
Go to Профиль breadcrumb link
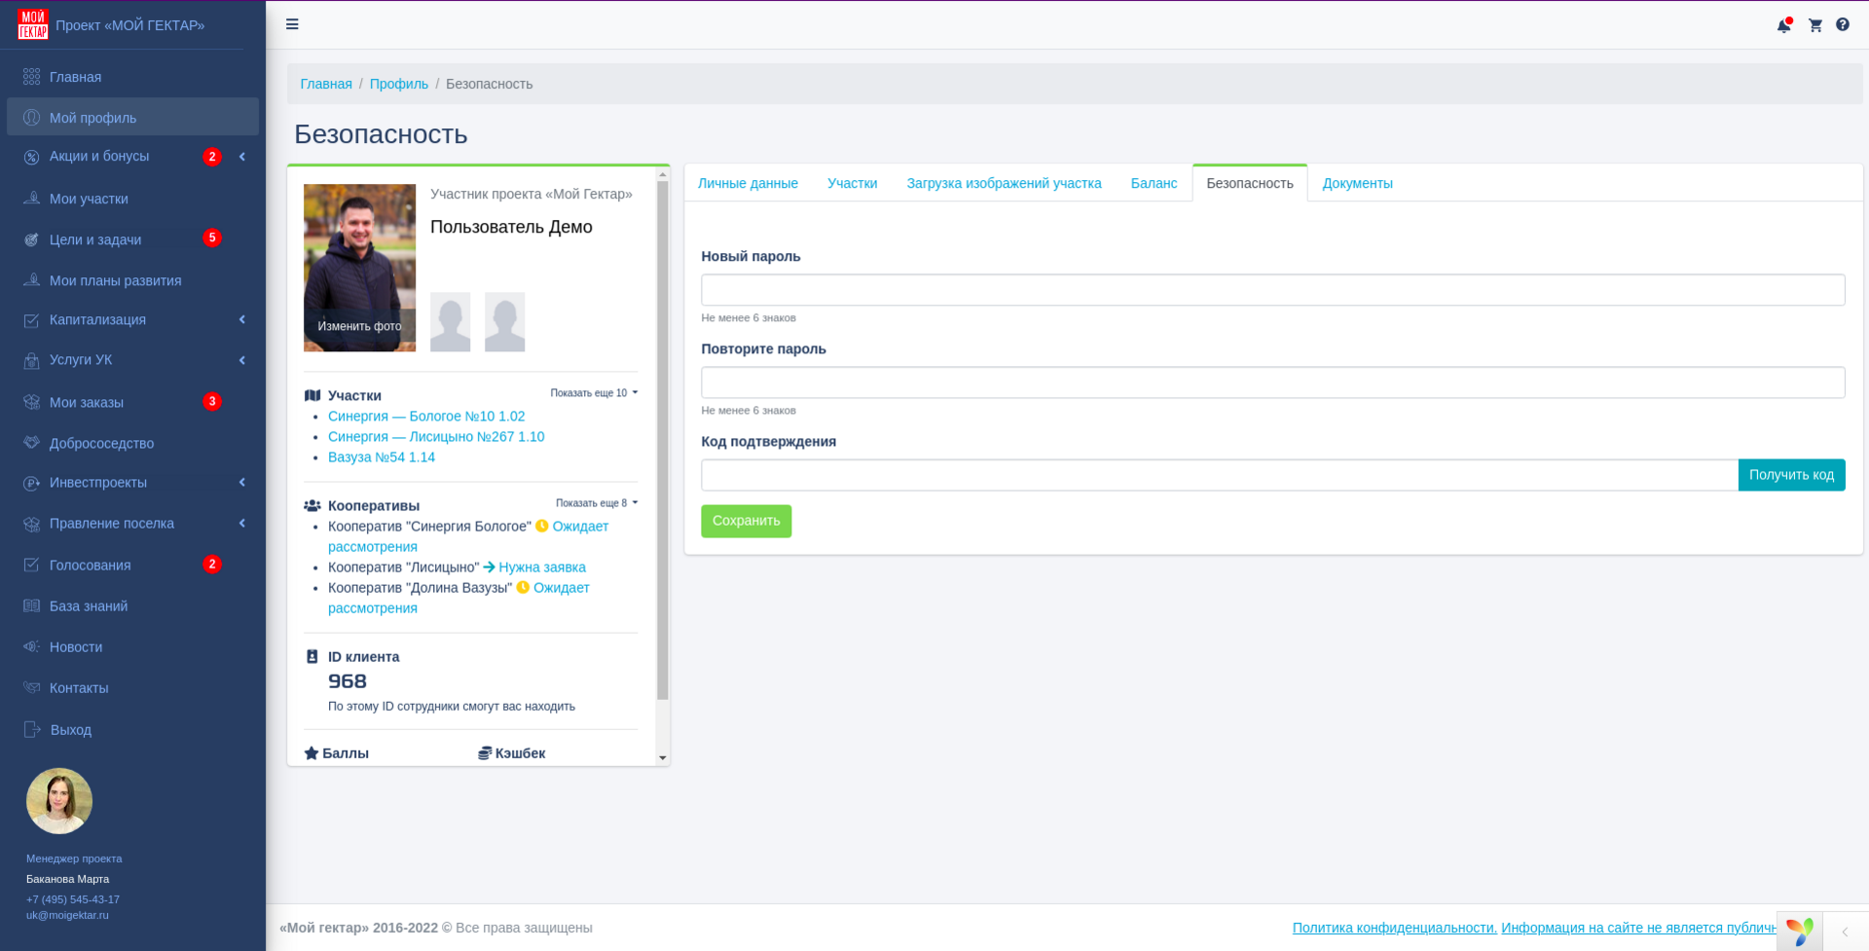pos(399,84)
